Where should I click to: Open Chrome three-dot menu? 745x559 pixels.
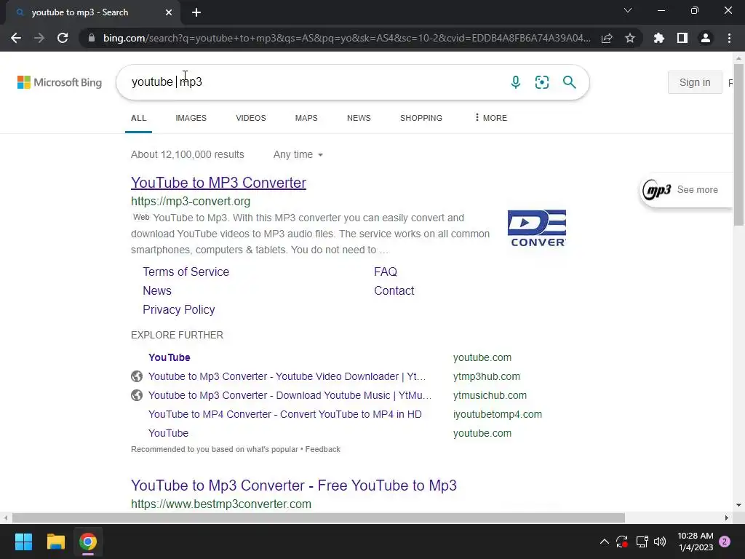(729, 38)
